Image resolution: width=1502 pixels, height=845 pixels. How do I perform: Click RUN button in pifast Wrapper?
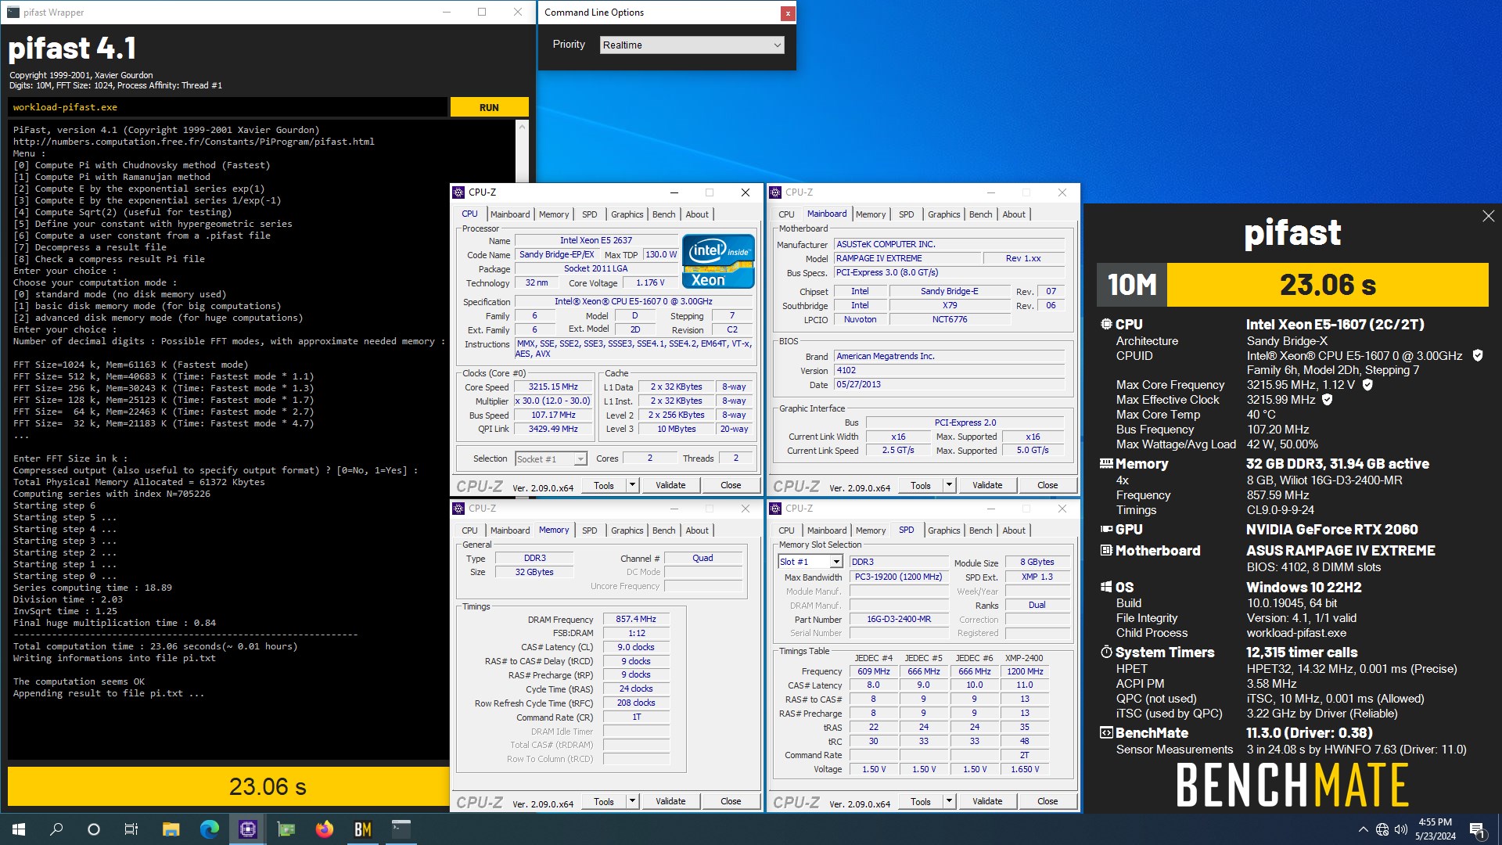pos(489,107)
